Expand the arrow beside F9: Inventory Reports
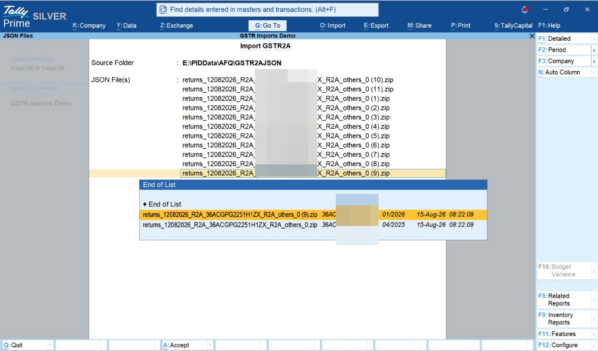598x351 pixels. (594, 319)
